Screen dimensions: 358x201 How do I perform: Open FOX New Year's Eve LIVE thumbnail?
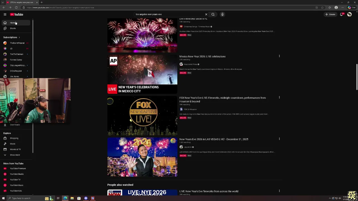[x=142, y=116]
